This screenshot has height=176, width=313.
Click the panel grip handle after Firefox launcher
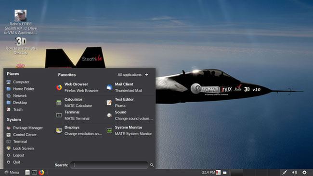coord(47,173)
